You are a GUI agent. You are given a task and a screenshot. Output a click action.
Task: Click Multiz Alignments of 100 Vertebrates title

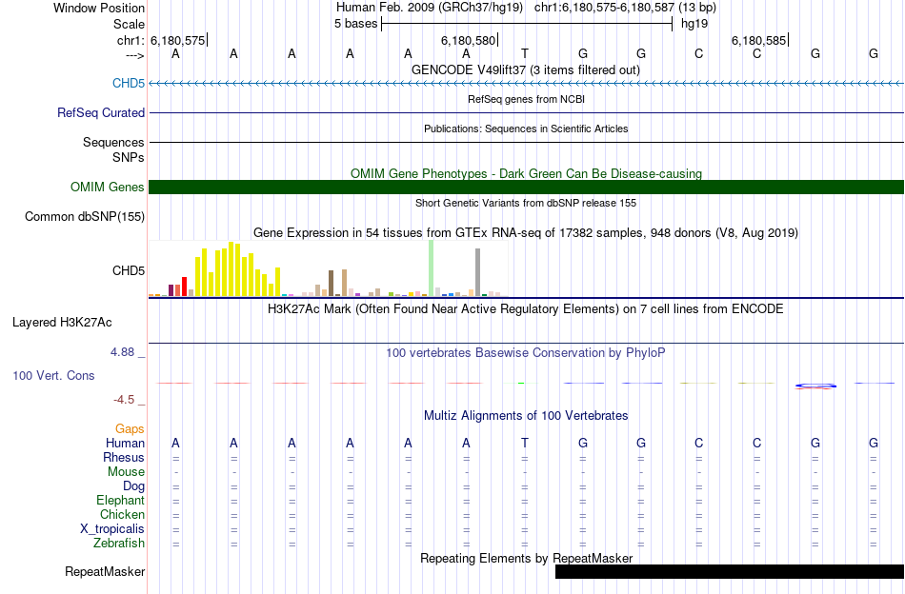point(526,416)
